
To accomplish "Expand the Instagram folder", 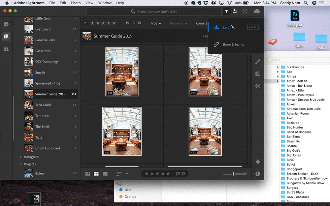I will pos(20,157).
